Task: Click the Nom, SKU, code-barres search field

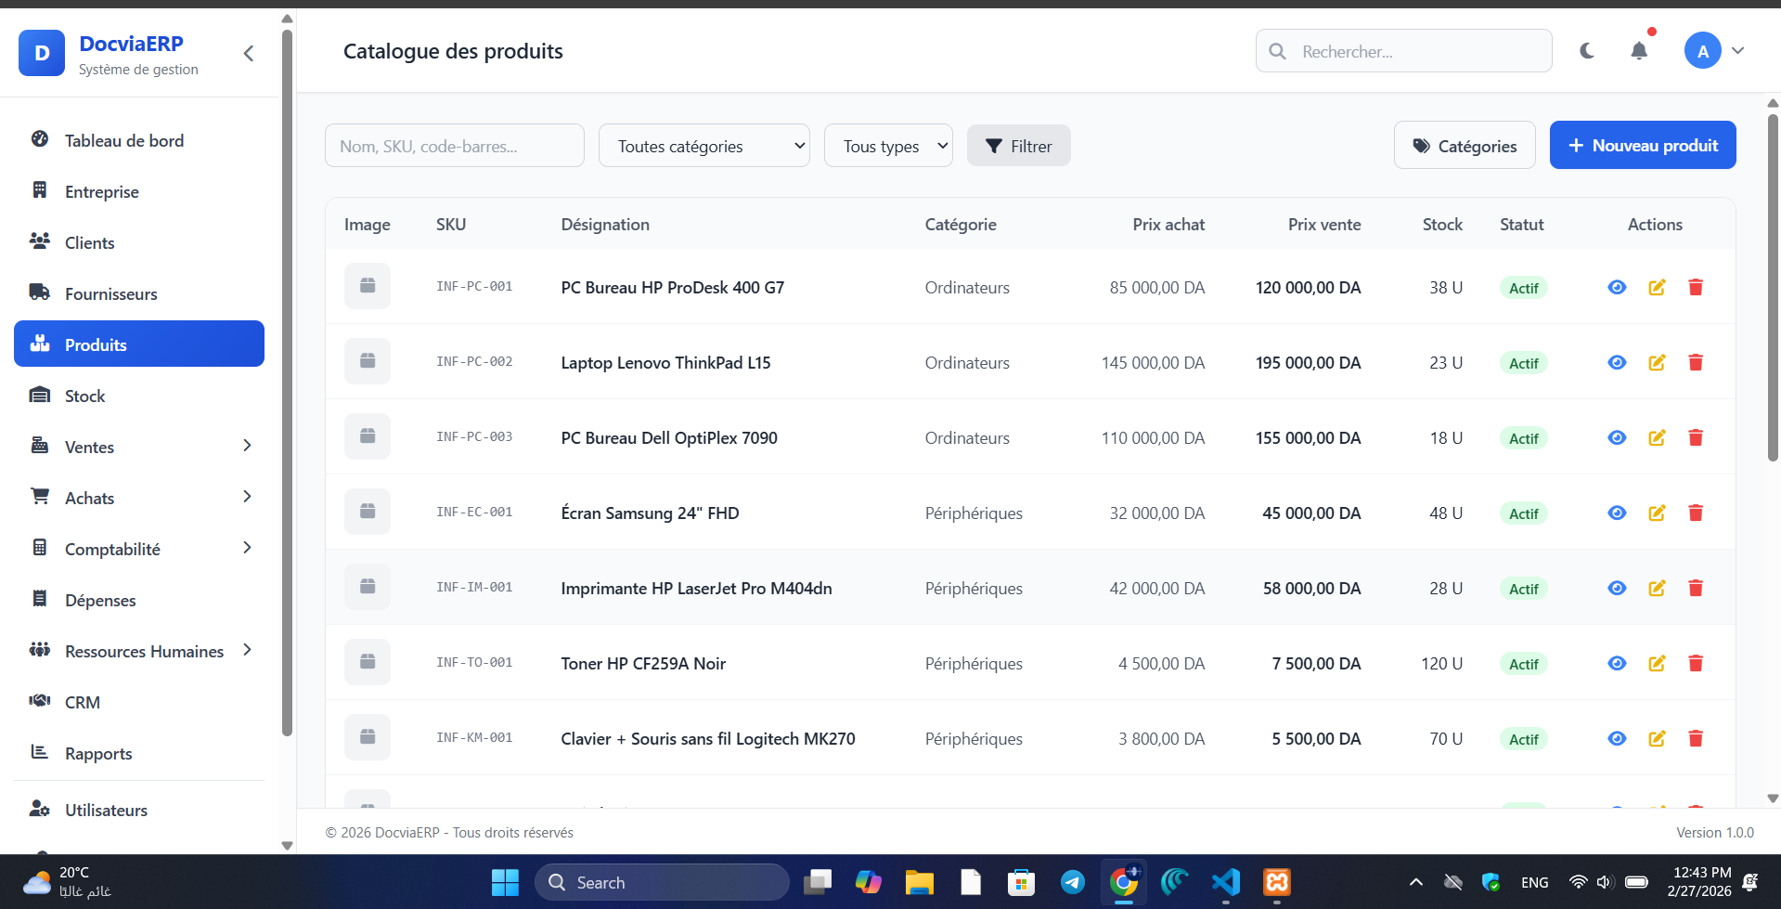Action: 454,146
